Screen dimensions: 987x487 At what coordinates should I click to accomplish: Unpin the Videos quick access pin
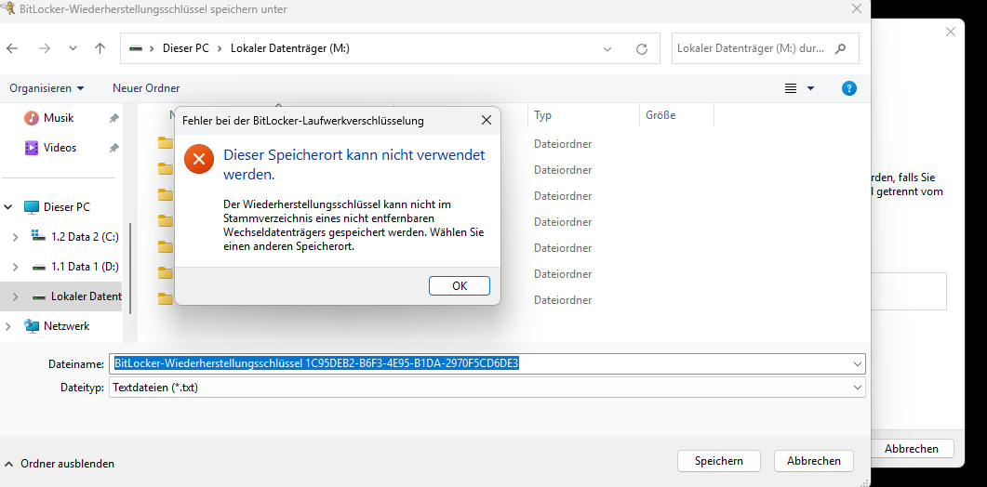(x=113, y=148)
